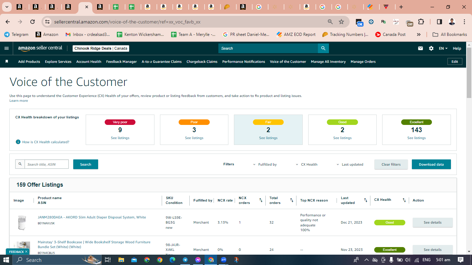Open the Chinook Ridge Deals account switcher
This screenshot has height=265, width=472.
click(x=101, y=48)
